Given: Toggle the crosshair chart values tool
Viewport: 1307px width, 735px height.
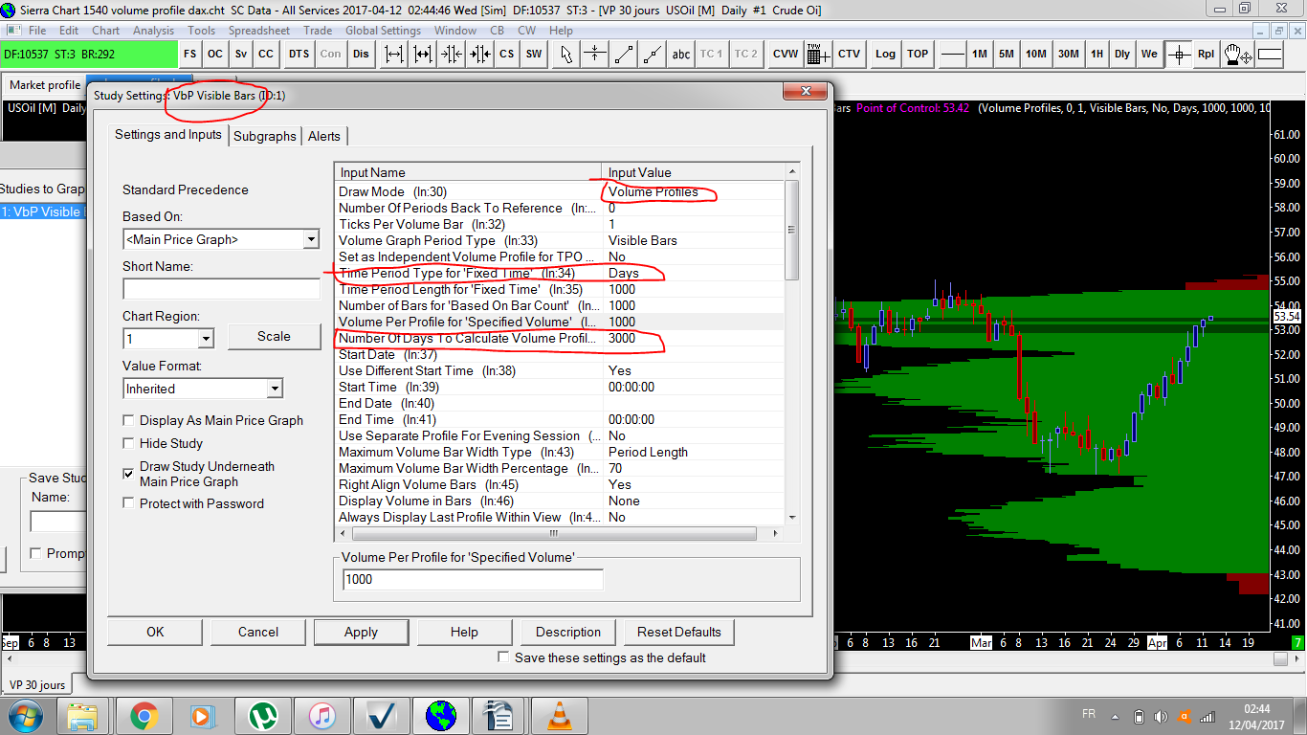Looking at the screenshot, I should (x=1179, y=55).
